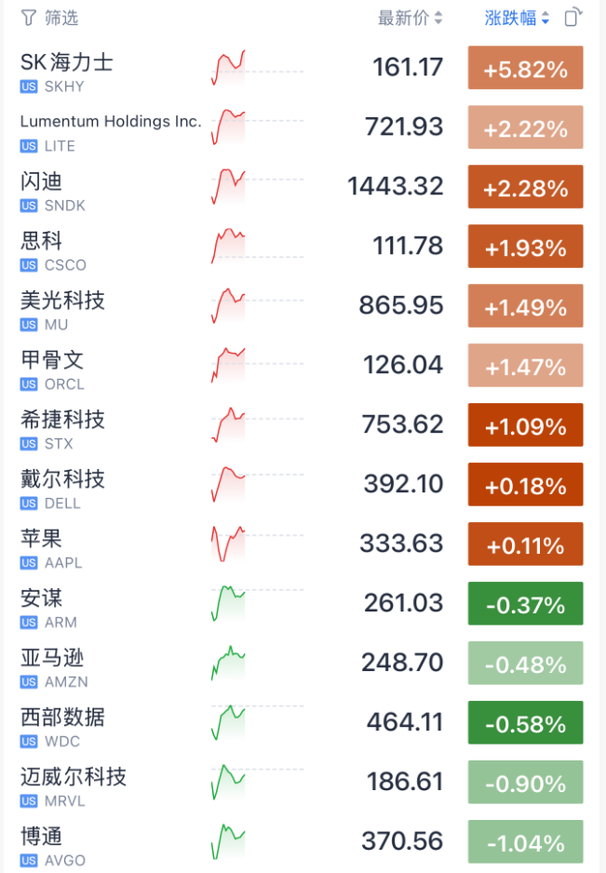
Task: Sort the list by 最新价 column
Action: pos(410,19)
